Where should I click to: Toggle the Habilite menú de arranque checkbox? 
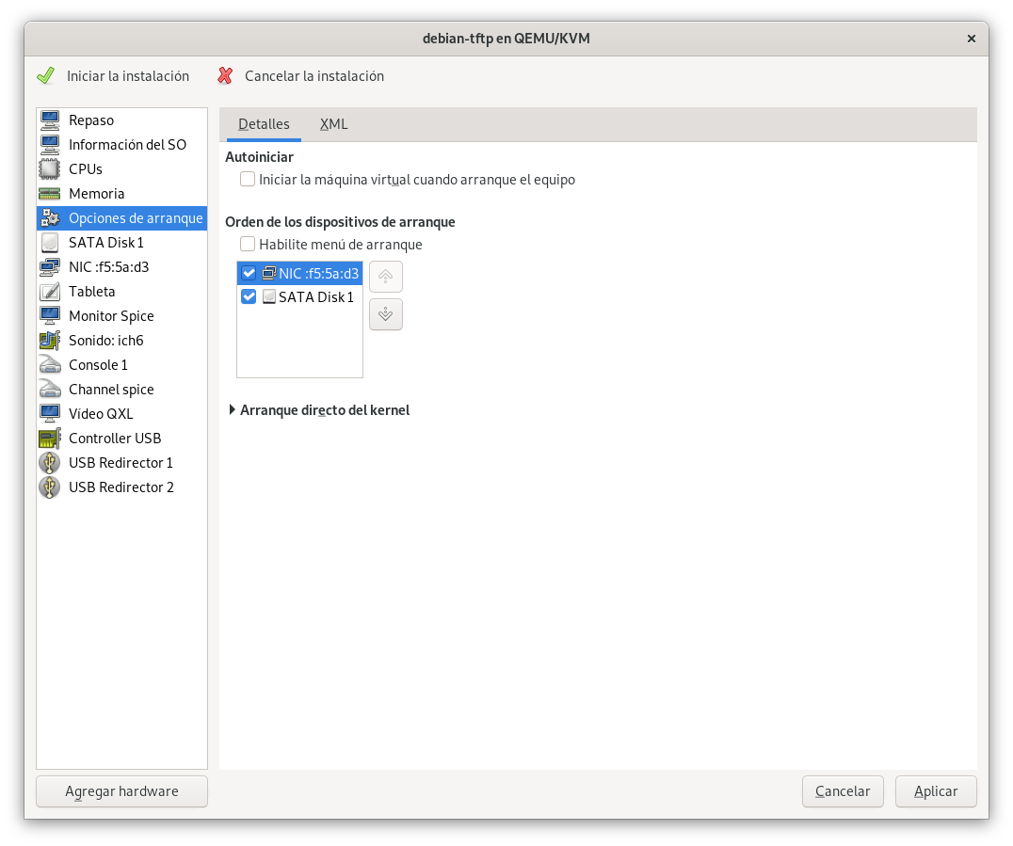pos(248,245)
